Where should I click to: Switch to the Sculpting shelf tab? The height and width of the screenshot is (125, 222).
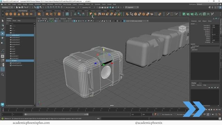pos(33,11)
